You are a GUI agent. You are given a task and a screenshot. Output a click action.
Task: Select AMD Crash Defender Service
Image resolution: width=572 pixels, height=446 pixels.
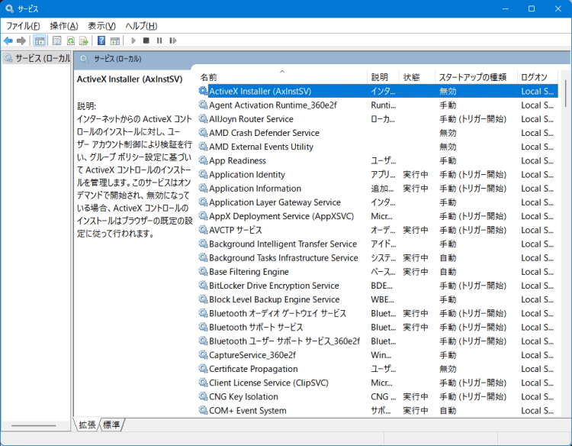(378, 133)
